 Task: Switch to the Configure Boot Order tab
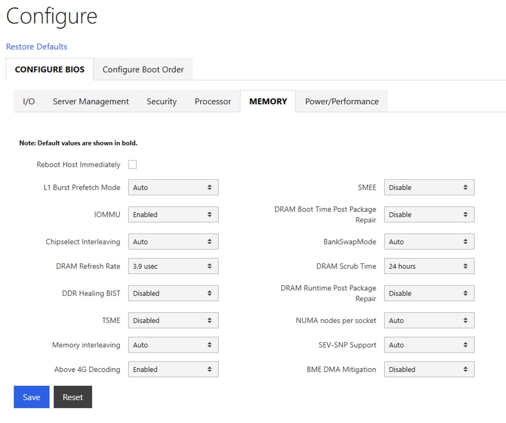(143, 69)
